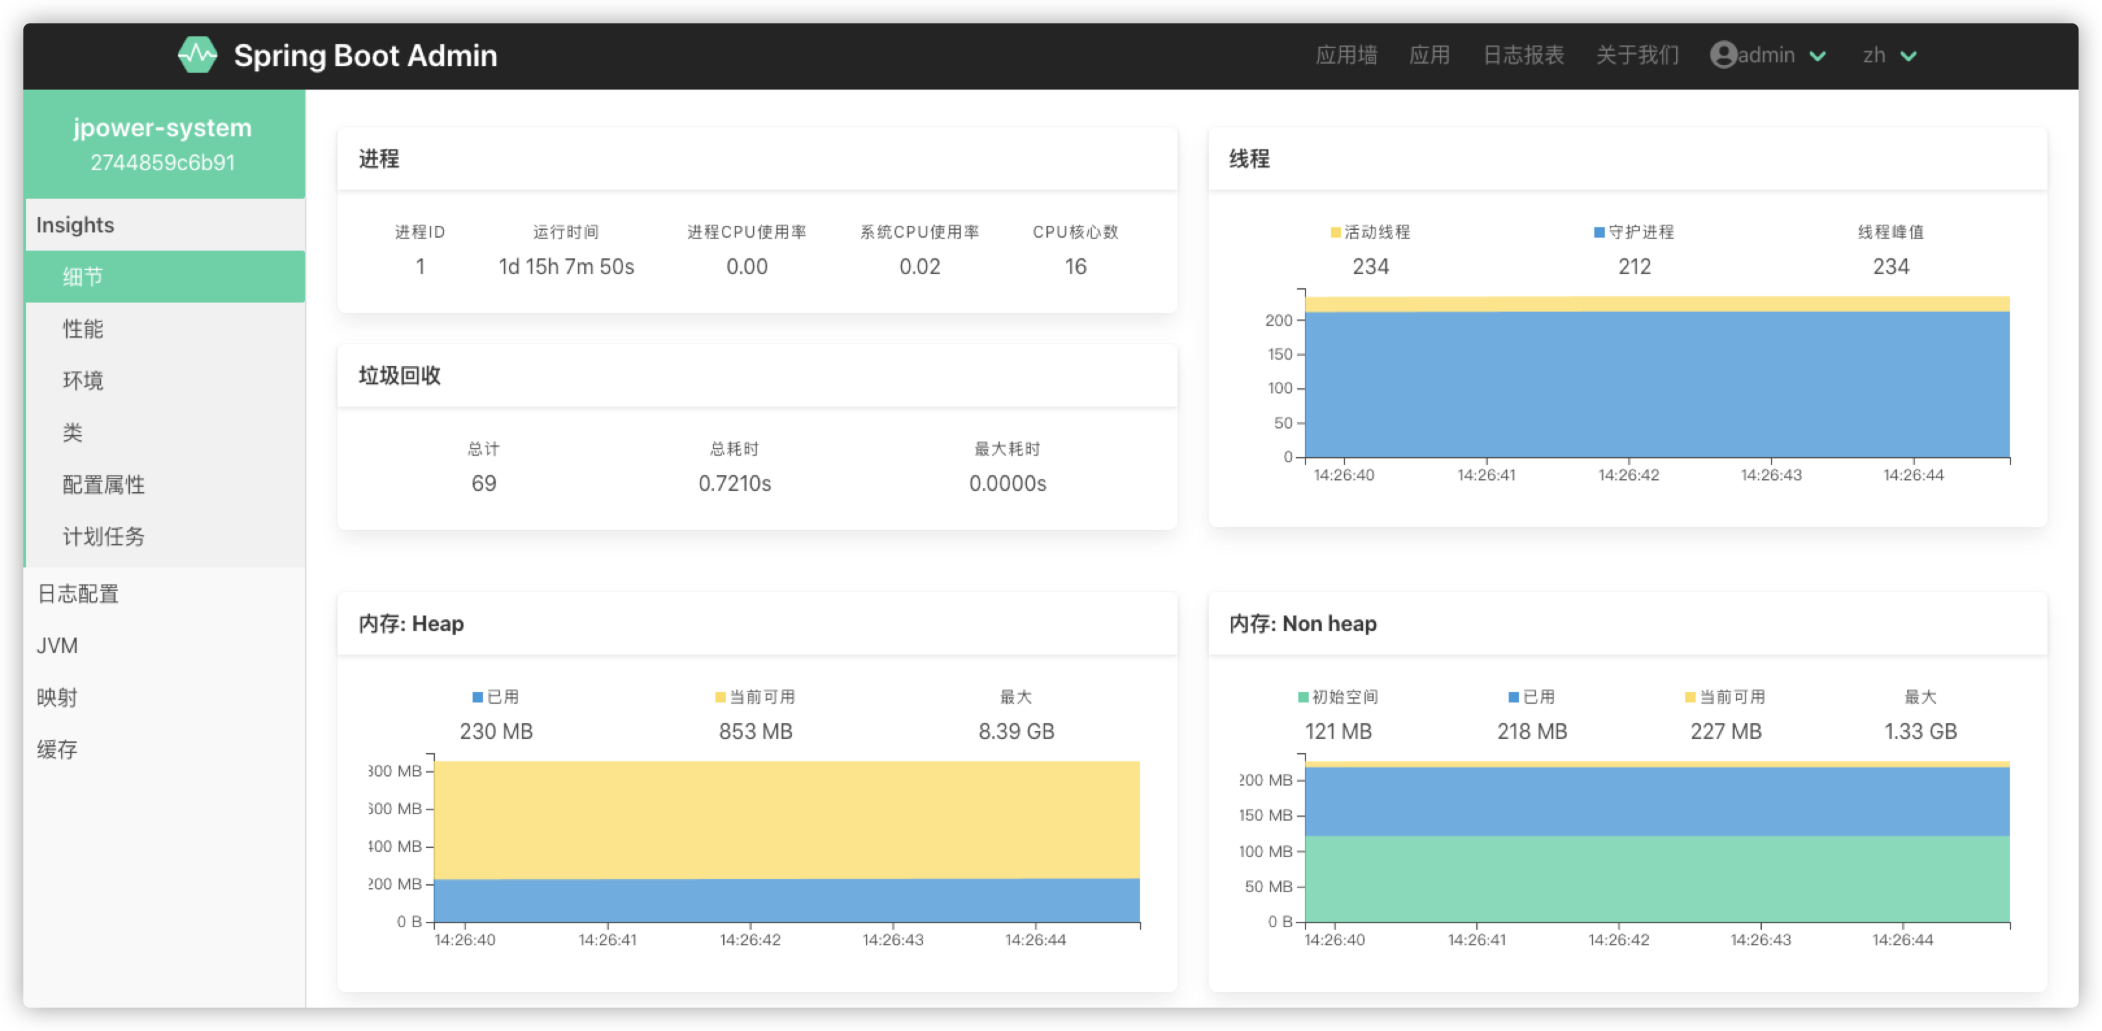The height and width of the screenshot is (1031, 2102).
Task: Click the Non heap 初始空间 green swatch
Action: click(1303, 697)
